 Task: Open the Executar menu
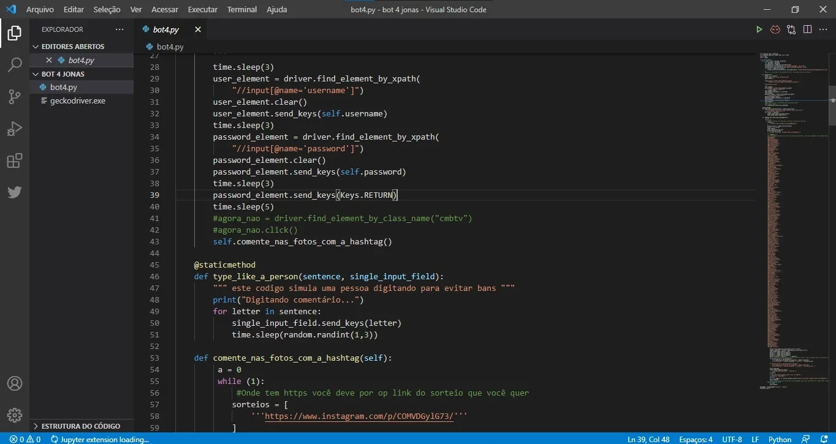tap(203, 9)
